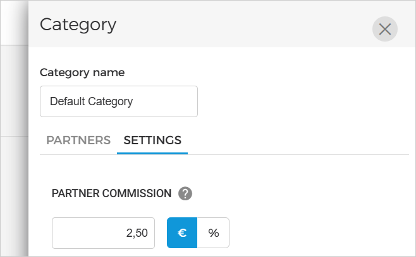Focus the partner commission amount field
Screen dimensions: 416x257
pos(103,233)
